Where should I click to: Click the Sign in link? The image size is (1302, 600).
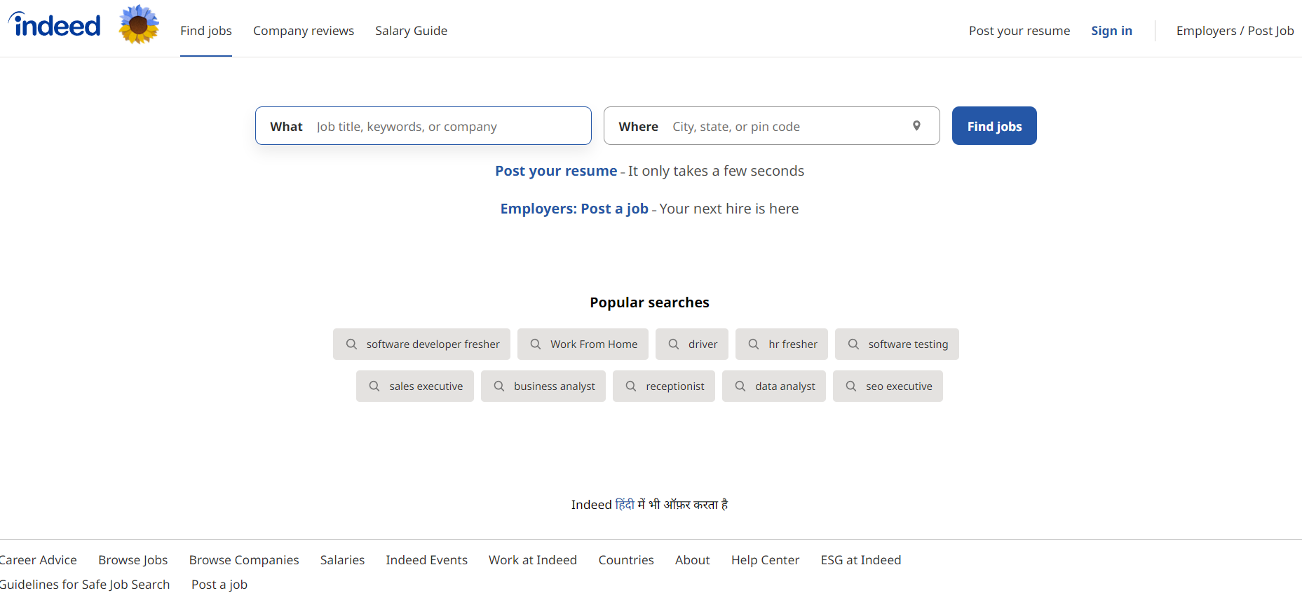click(x=1111, y=31)
